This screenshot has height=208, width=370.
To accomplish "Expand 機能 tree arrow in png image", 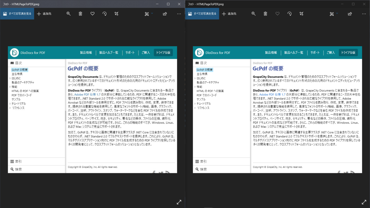I will 195,87.
